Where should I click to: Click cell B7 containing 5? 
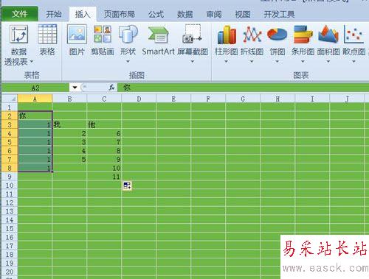tap(69, 159)
